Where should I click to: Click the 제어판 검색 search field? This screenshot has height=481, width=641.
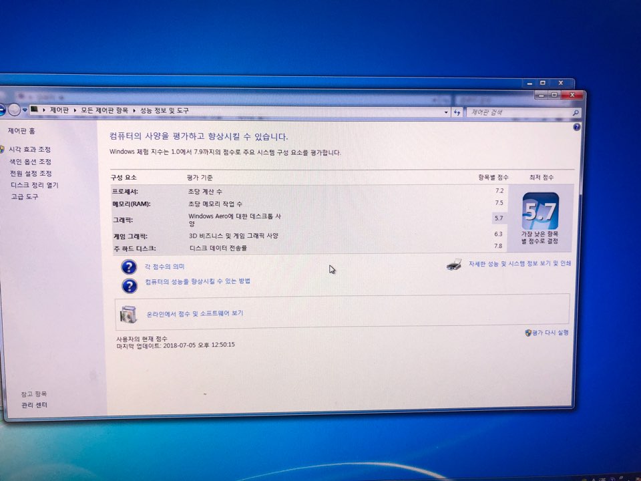(519, 112)
